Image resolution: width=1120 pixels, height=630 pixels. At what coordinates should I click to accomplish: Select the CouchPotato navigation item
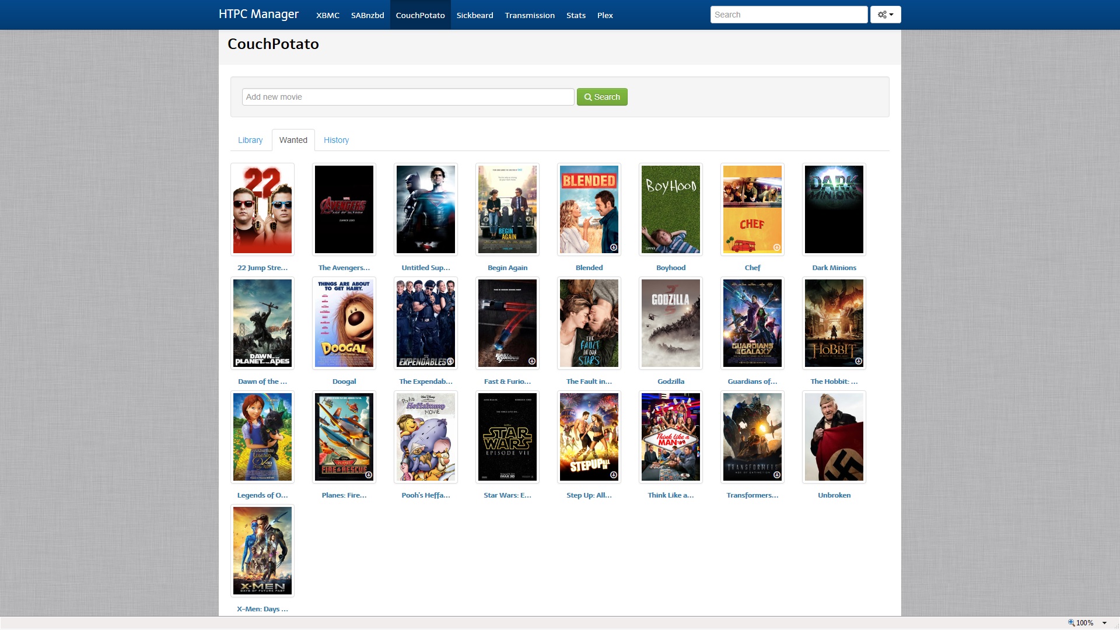coord(420,15)
